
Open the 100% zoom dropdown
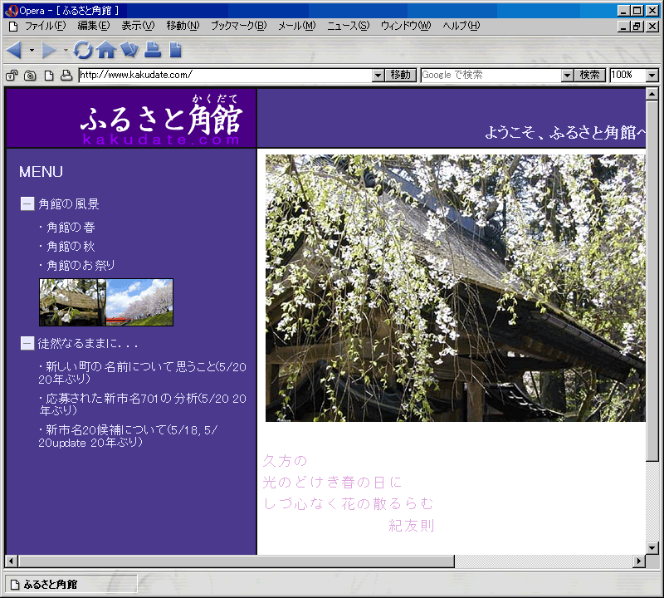(x=652, y=76)
